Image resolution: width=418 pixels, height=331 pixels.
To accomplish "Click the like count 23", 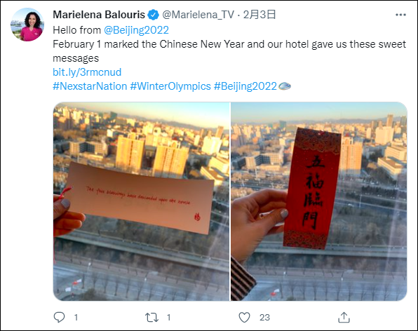I will point(264,318).
